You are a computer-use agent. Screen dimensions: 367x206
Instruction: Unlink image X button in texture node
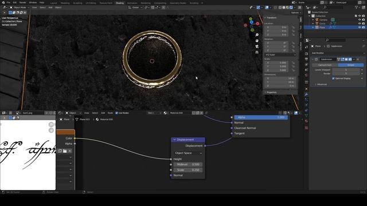point(70,151)
